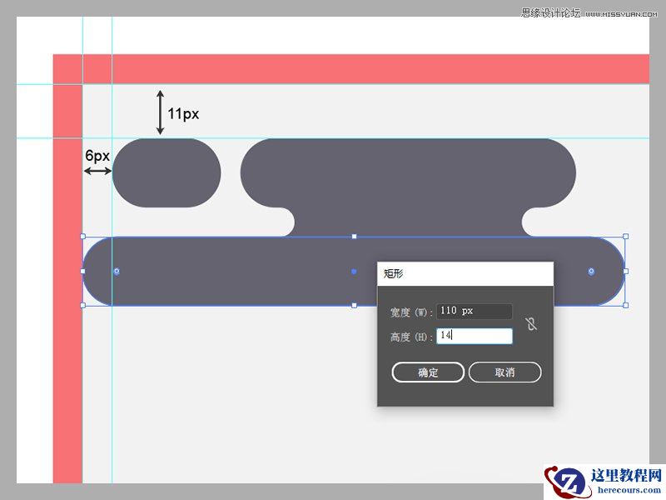
Task: Click the 取消 button in rectangle dialog
Action: [505, 372]
